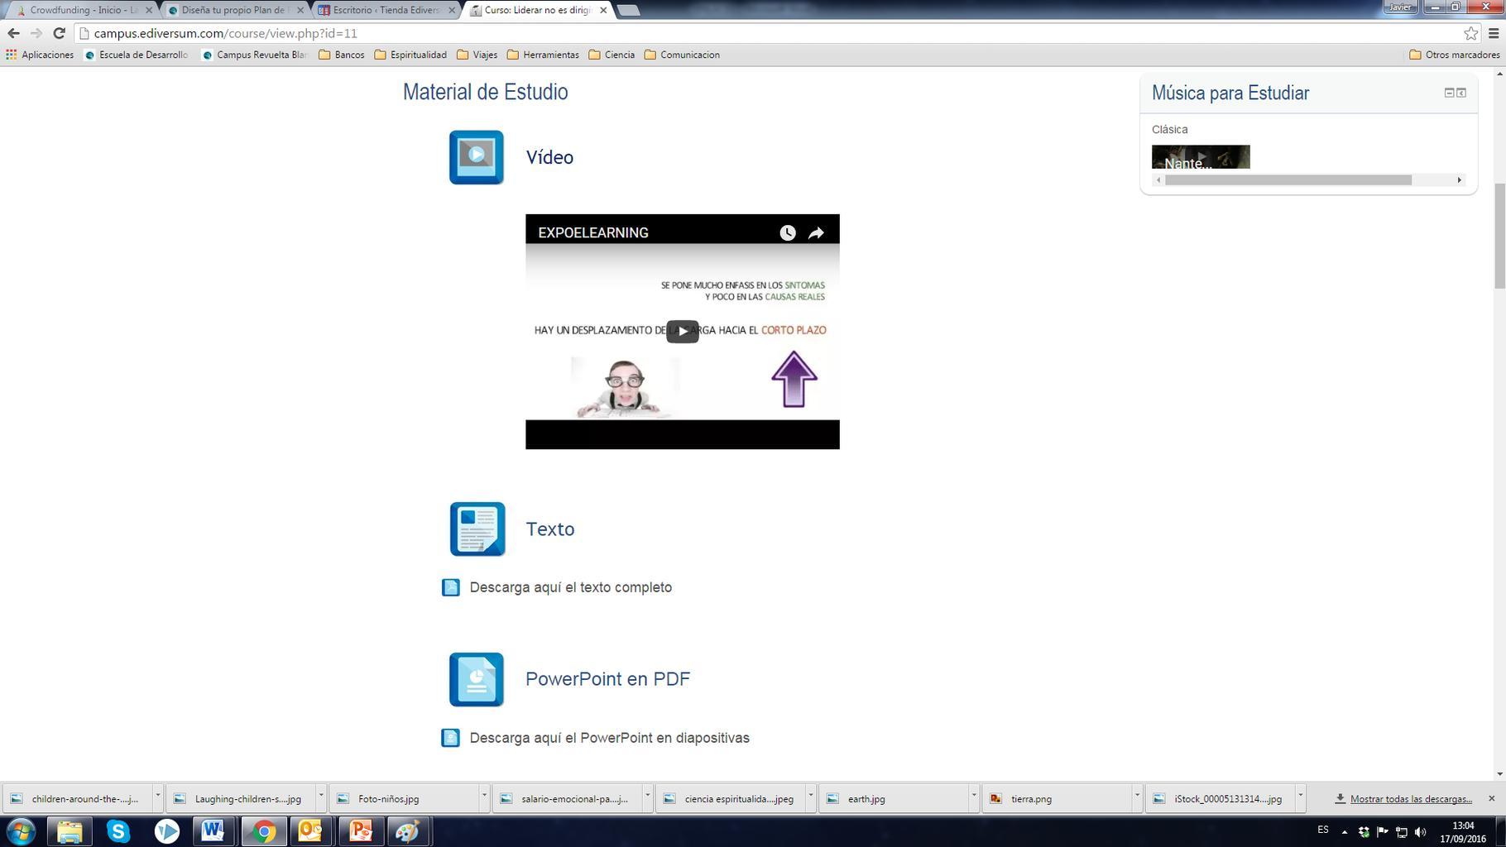The width and height of the screenshot is (1506, 847).
Task: Collapse the Música para Estudiar block
Action: (1449, 93)
